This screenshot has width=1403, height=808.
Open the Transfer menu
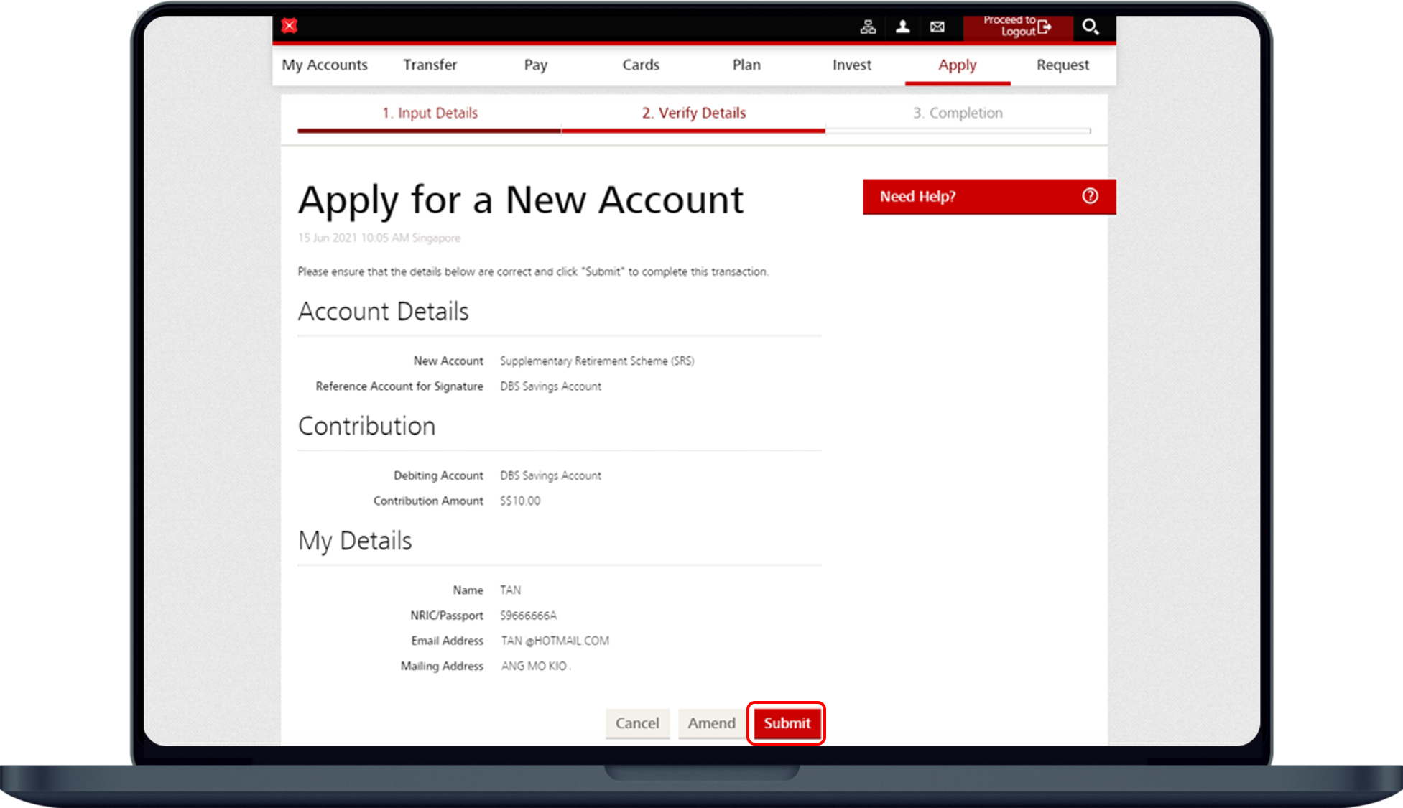coord(430,65)
